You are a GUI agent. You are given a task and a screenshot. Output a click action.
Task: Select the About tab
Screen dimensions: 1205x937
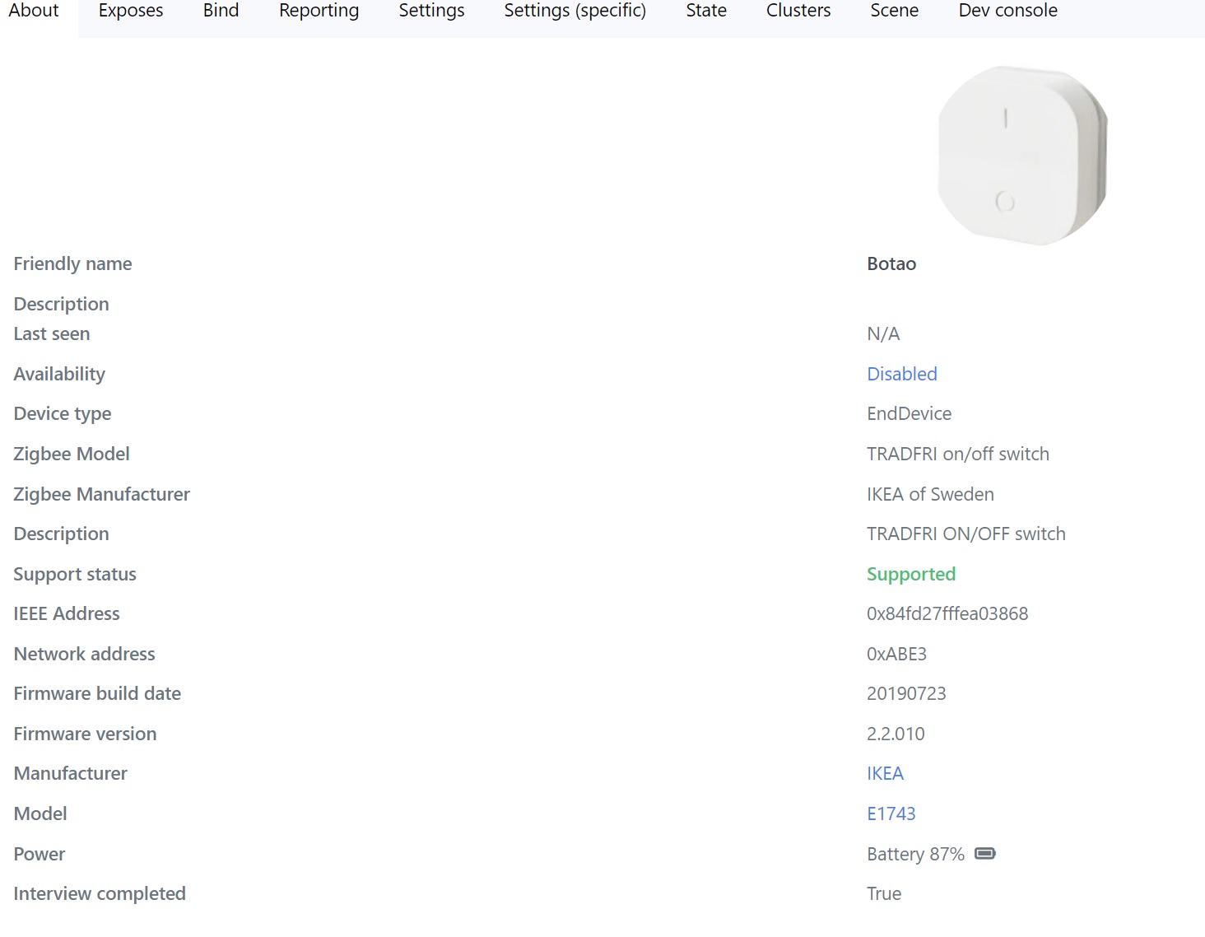(x=33, y=11)
